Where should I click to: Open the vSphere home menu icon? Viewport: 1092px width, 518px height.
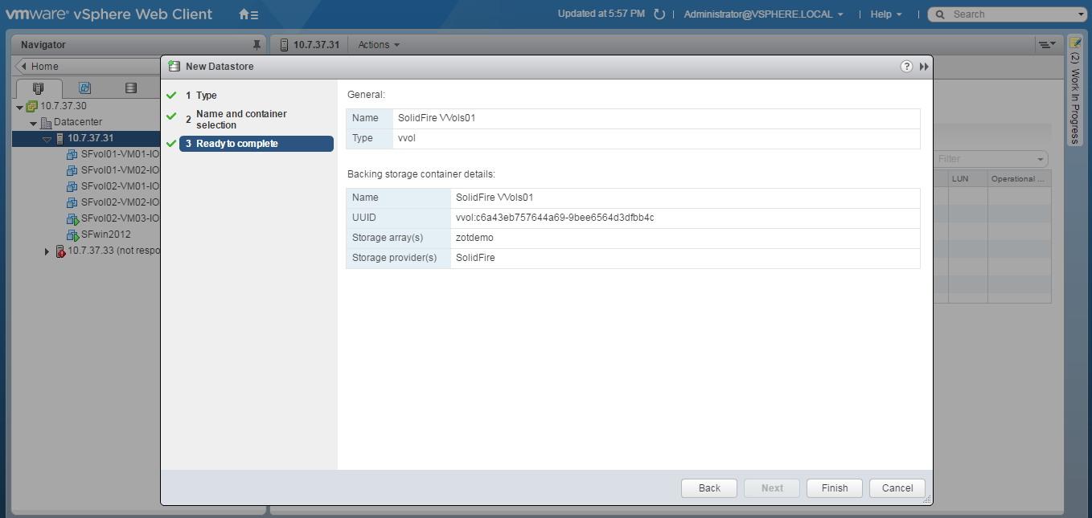(248, 14)
